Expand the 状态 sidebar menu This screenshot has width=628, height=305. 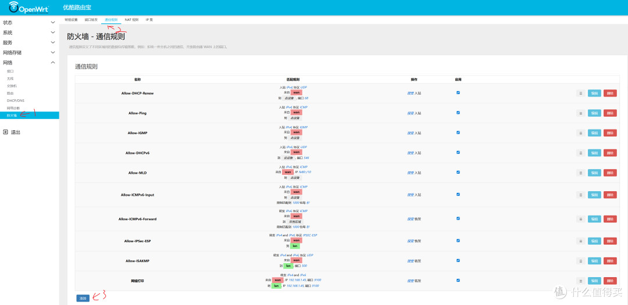(x=30, y=23)
